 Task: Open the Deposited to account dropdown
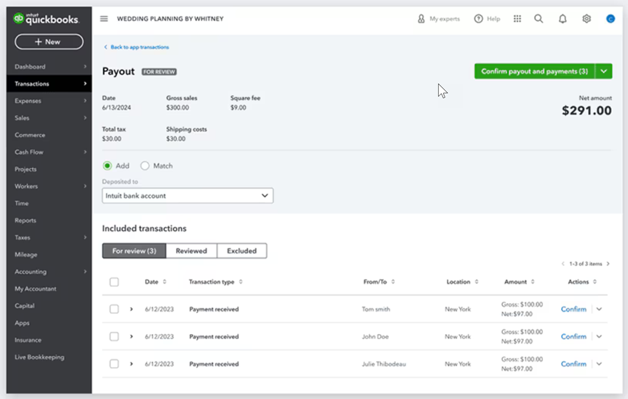(188, 196)
